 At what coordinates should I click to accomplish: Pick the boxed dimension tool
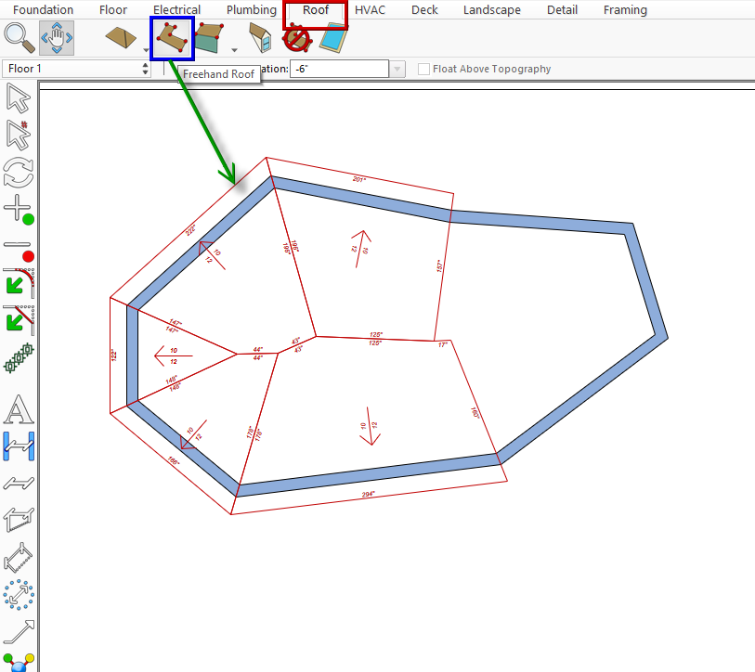coord(19,520)
